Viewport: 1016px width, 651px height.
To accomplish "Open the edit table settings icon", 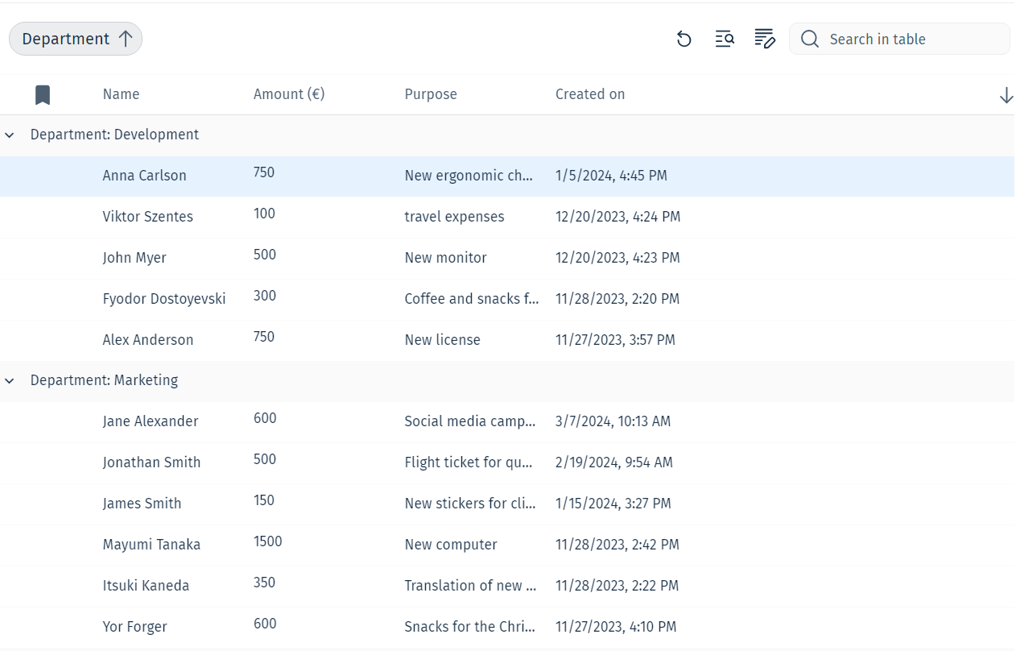I will tap(765, 39).
